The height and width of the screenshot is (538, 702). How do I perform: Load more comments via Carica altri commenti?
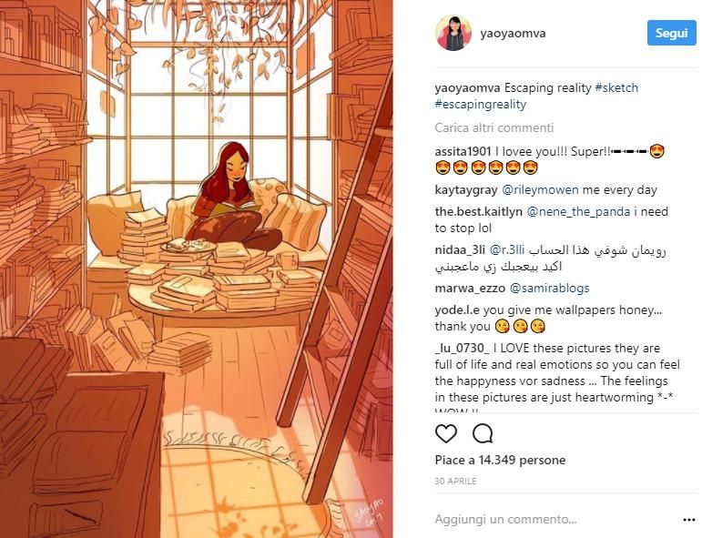click(493, 127)
